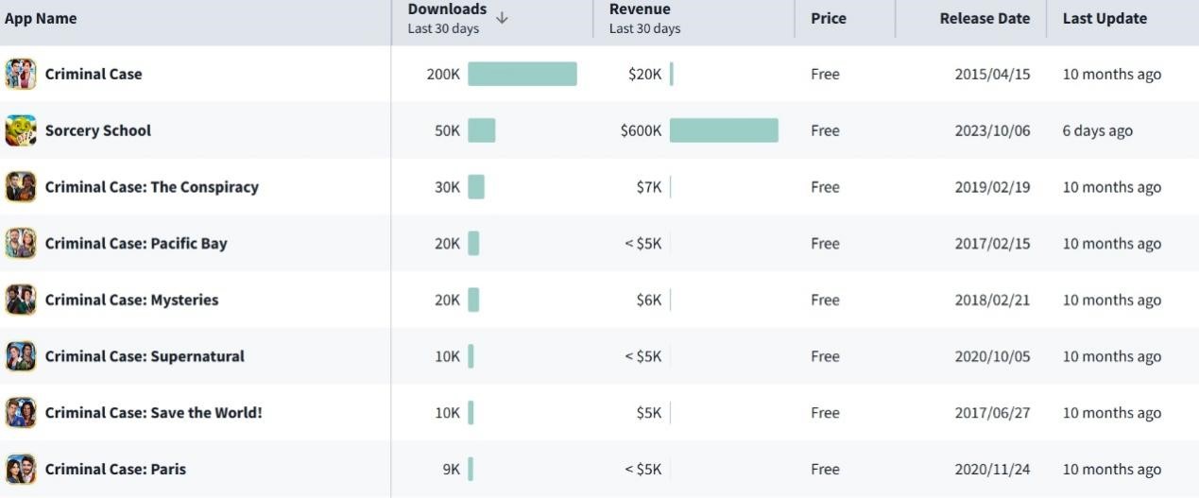Click the Criminal Case app icon
Viewport: 1199px width, 498px height.
click(x=21, y=74)
